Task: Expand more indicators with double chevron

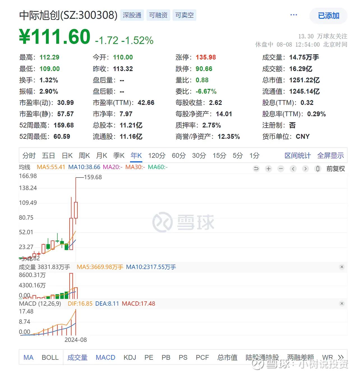Action: click(x=341, y=357)
